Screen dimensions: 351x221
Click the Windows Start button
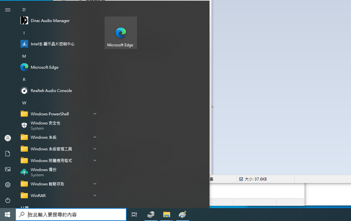point(7,215)
